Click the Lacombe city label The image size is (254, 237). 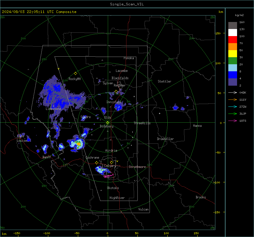click(x=122, y=71)
